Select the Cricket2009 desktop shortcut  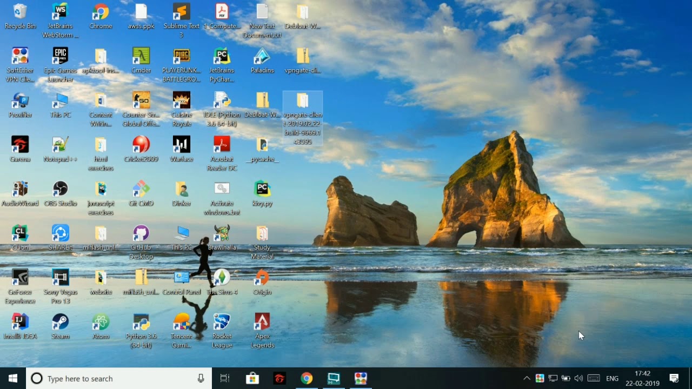pos(141,149)
